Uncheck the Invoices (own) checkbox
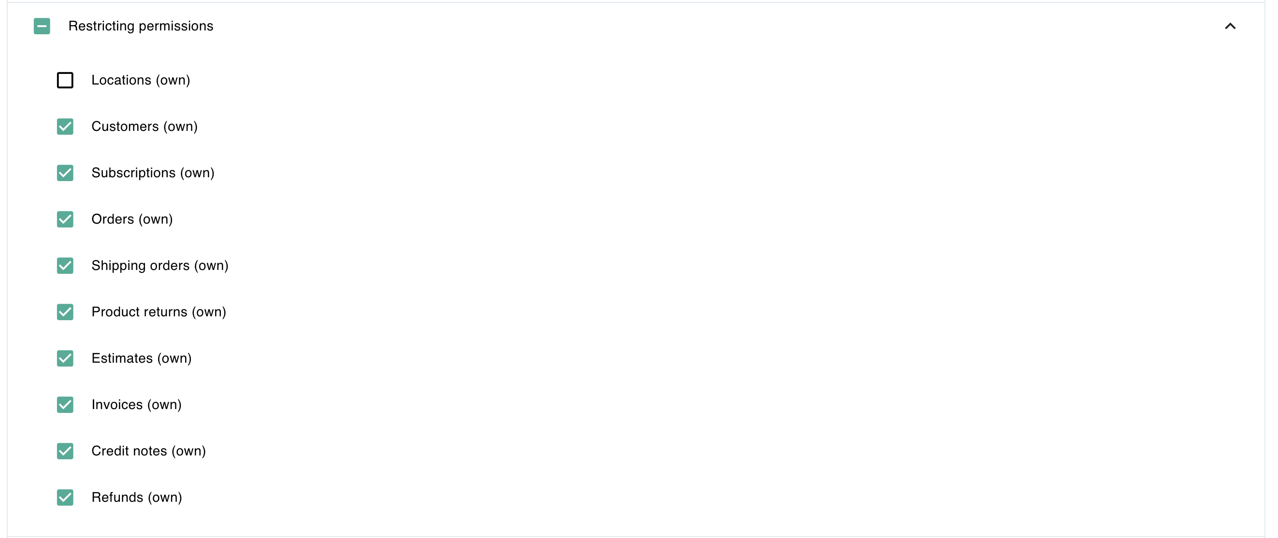 pos(65,405)
